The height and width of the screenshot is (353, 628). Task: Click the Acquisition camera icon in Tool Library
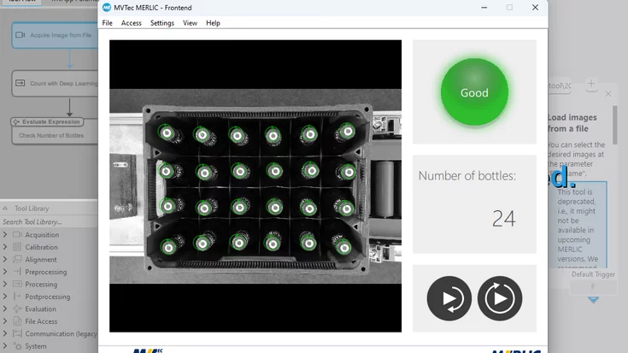pyautogui.click(x=17, y=235)
